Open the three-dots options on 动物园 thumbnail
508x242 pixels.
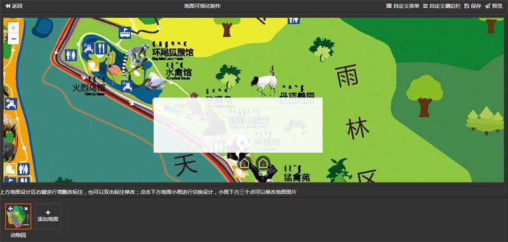point(26,224)
